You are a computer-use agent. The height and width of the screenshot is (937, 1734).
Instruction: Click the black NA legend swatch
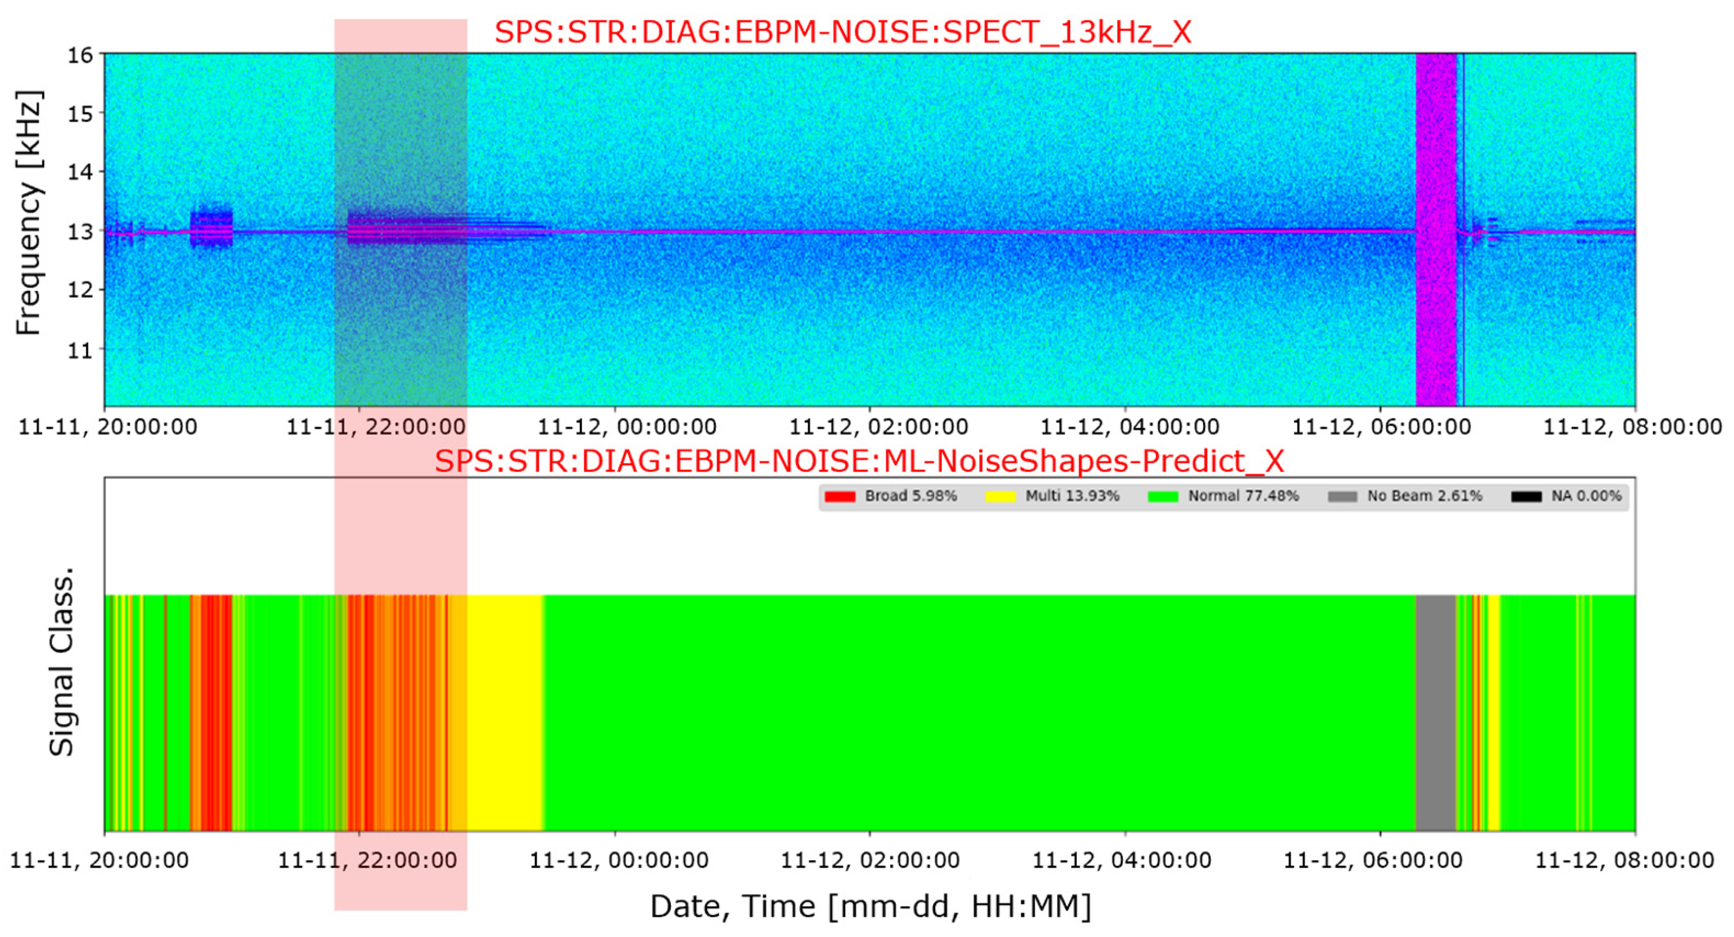(x=1526, y=496)
